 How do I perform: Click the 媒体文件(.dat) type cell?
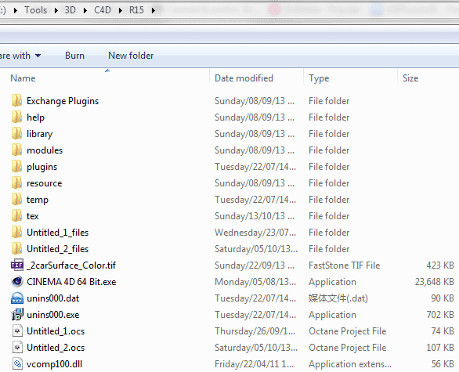tap(338, 298)
